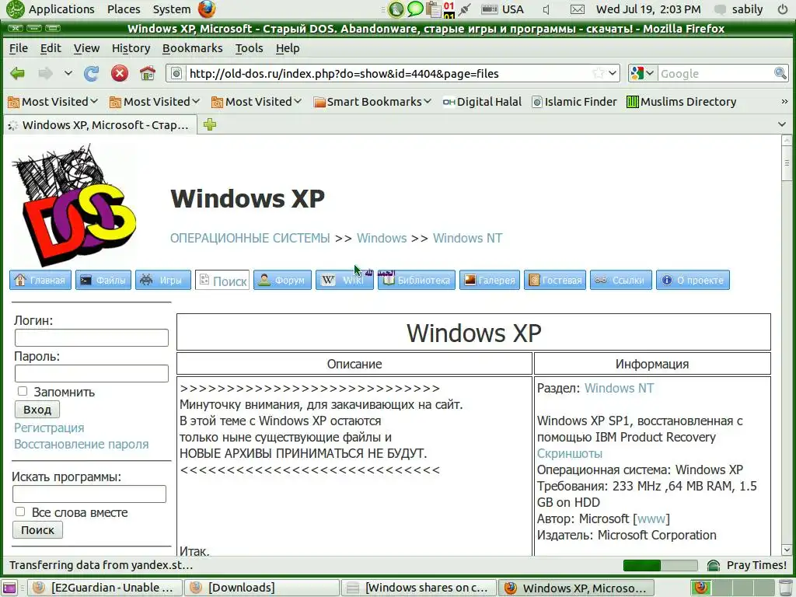
Task: Switch to E2Guardian window in taskbar
Action: pos(105,588)
